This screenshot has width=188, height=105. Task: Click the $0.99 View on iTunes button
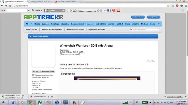pos(43,71)
